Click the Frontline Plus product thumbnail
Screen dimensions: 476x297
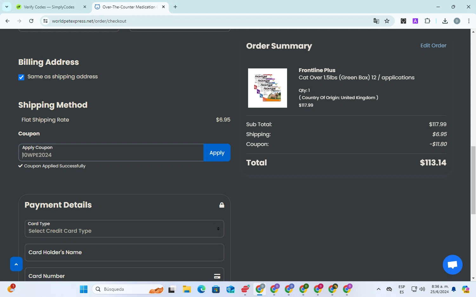point(268,88)
